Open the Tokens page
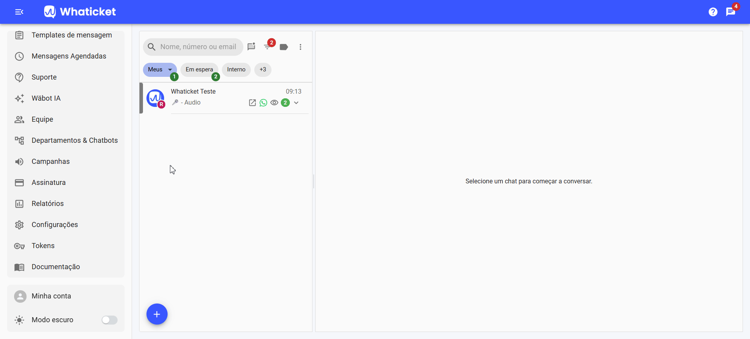 pos(66,246)
